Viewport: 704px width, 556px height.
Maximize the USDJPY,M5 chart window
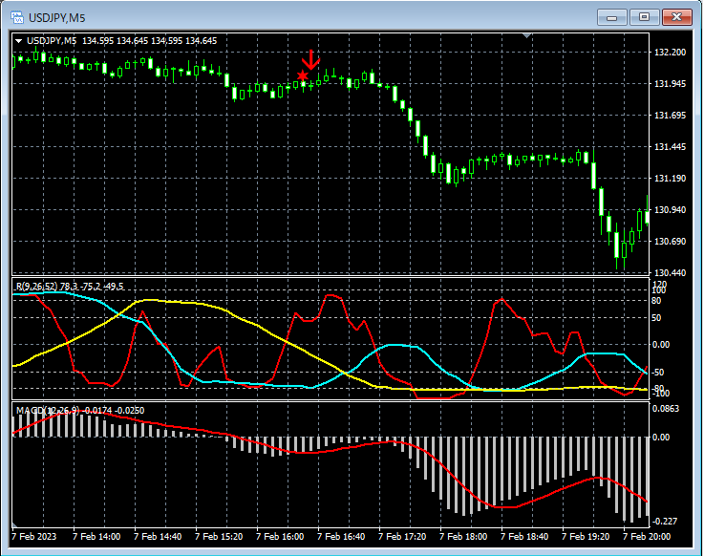point(644,16)
